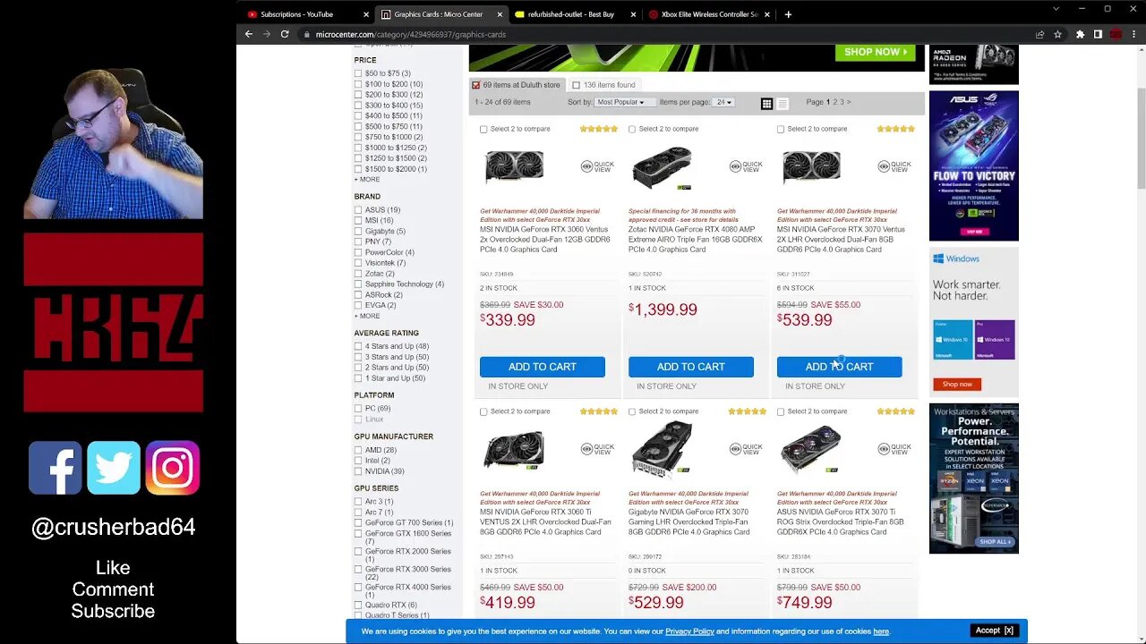Switch to refurbished-outlet Best Buy tab
Screen dimensions: 1146x644
(x=570, y=14)
